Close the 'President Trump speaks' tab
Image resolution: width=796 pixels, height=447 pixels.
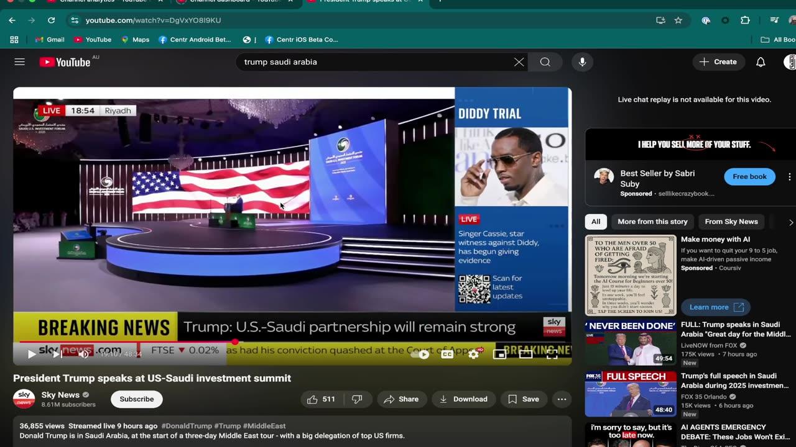tap(419, 2)
